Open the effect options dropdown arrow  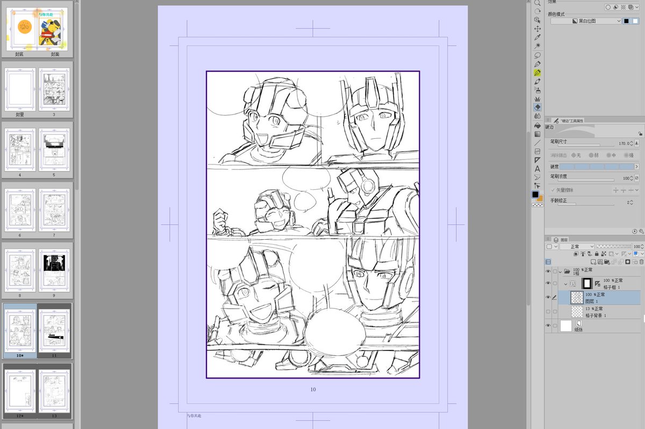tap(638, 7)
